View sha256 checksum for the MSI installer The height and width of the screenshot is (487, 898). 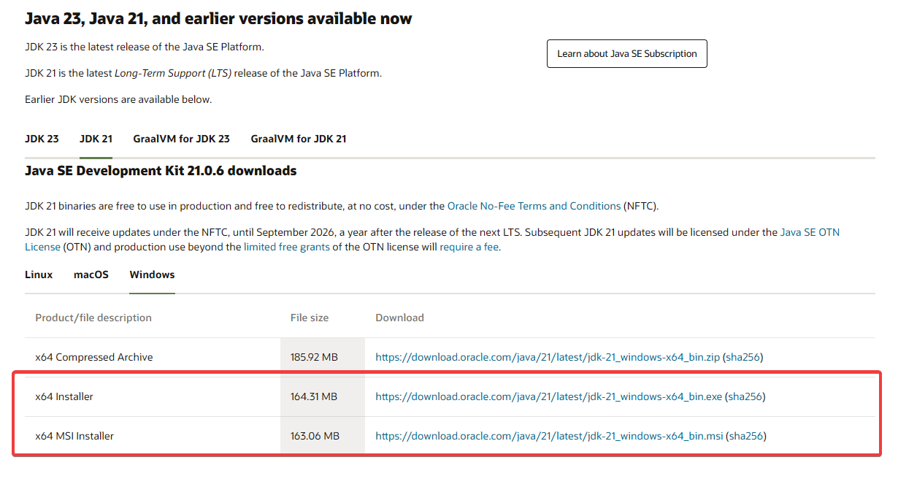[x=746, y=437]
